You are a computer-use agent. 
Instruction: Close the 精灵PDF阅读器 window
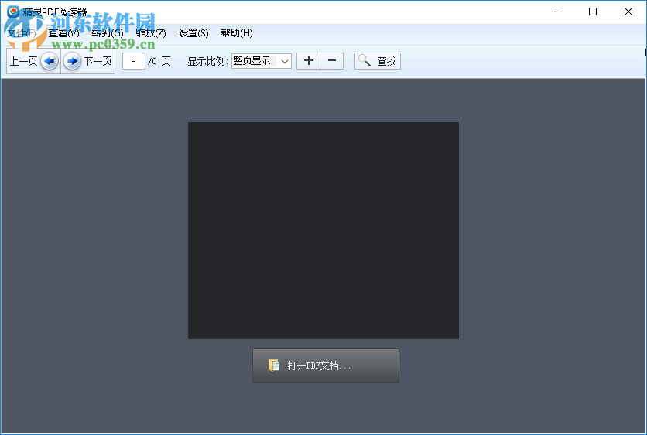point(628,12)
